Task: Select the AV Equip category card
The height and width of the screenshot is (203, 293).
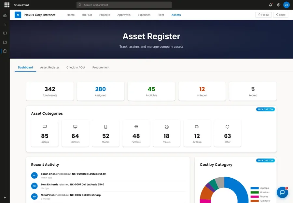Action: coord(197,133)
